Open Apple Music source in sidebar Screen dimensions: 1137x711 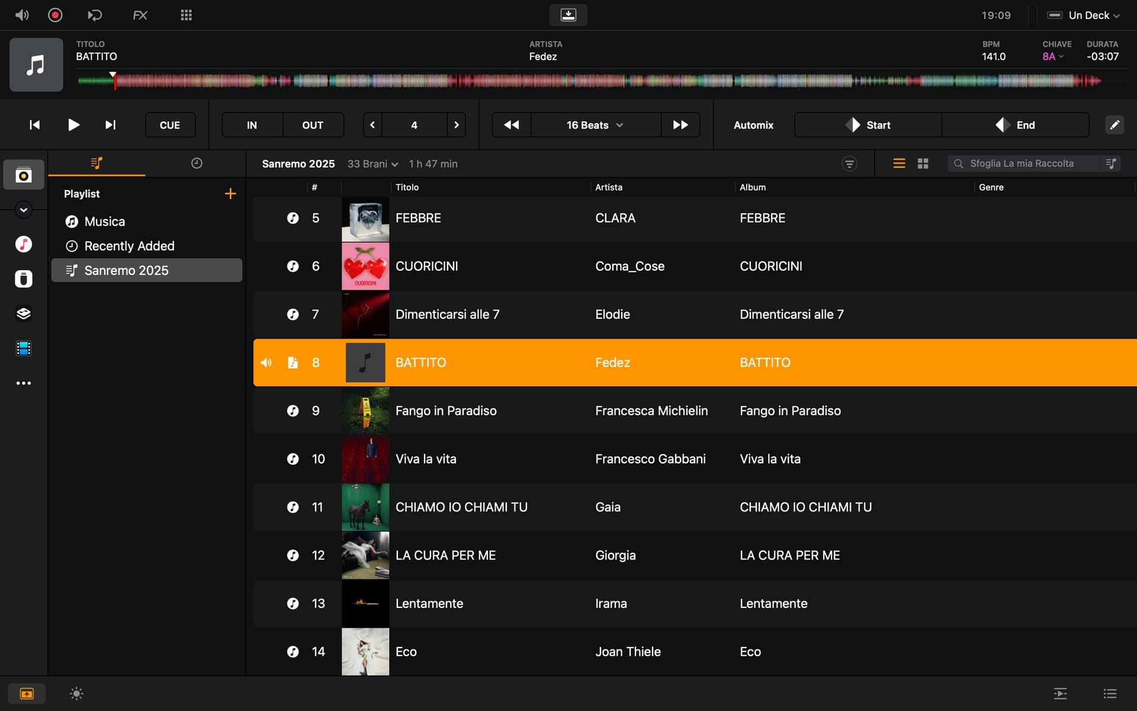coord(24,244)
